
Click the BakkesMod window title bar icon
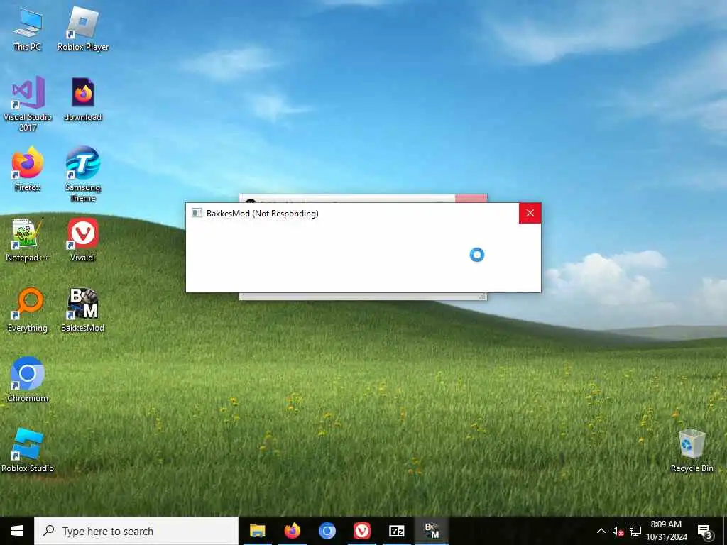tap(197, 213)
